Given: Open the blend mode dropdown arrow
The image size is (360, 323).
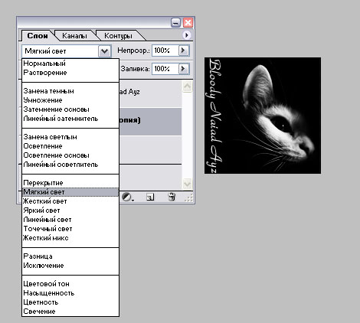Looking at the screenshot, I should pos(104,51).
